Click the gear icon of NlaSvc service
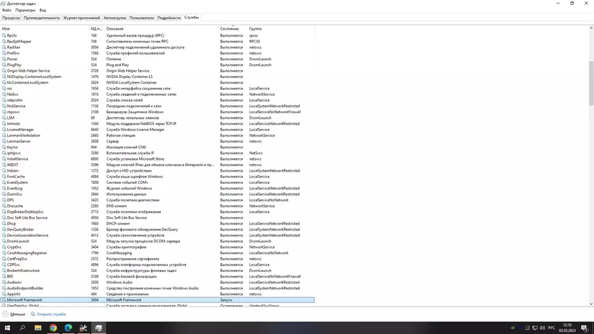 pyautogui.click(x=4, y=94)
